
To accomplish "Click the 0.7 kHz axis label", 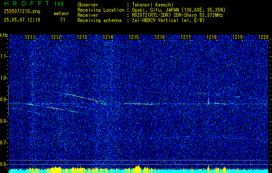I will pos(3,143).
